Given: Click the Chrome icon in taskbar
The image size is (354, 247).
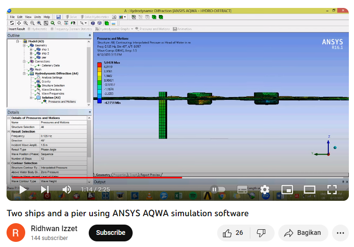Looking at the screenshot, I should click(222, 196).
